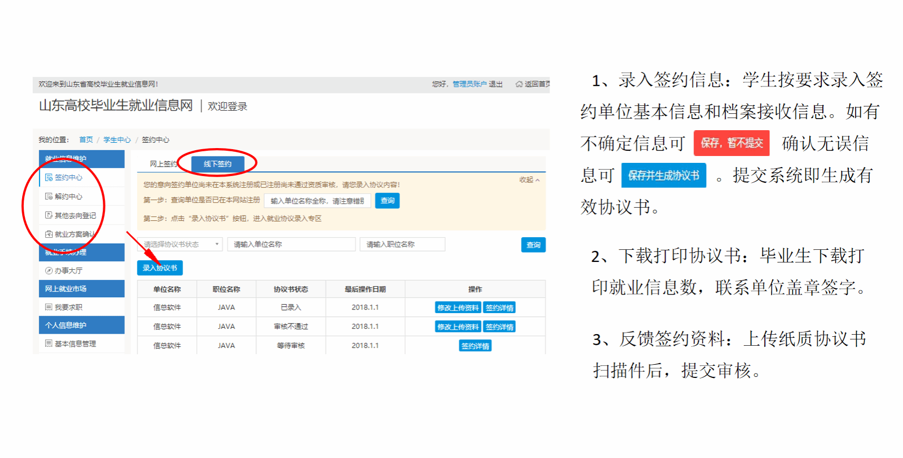The height and width of the screenshot is (458, 903).
Task: Click 修改上传资料 for the 已录入 row
Action: click(x=458, y=308)
